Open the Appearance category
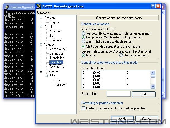Screen dimensions: 170x128 (58, 49)
